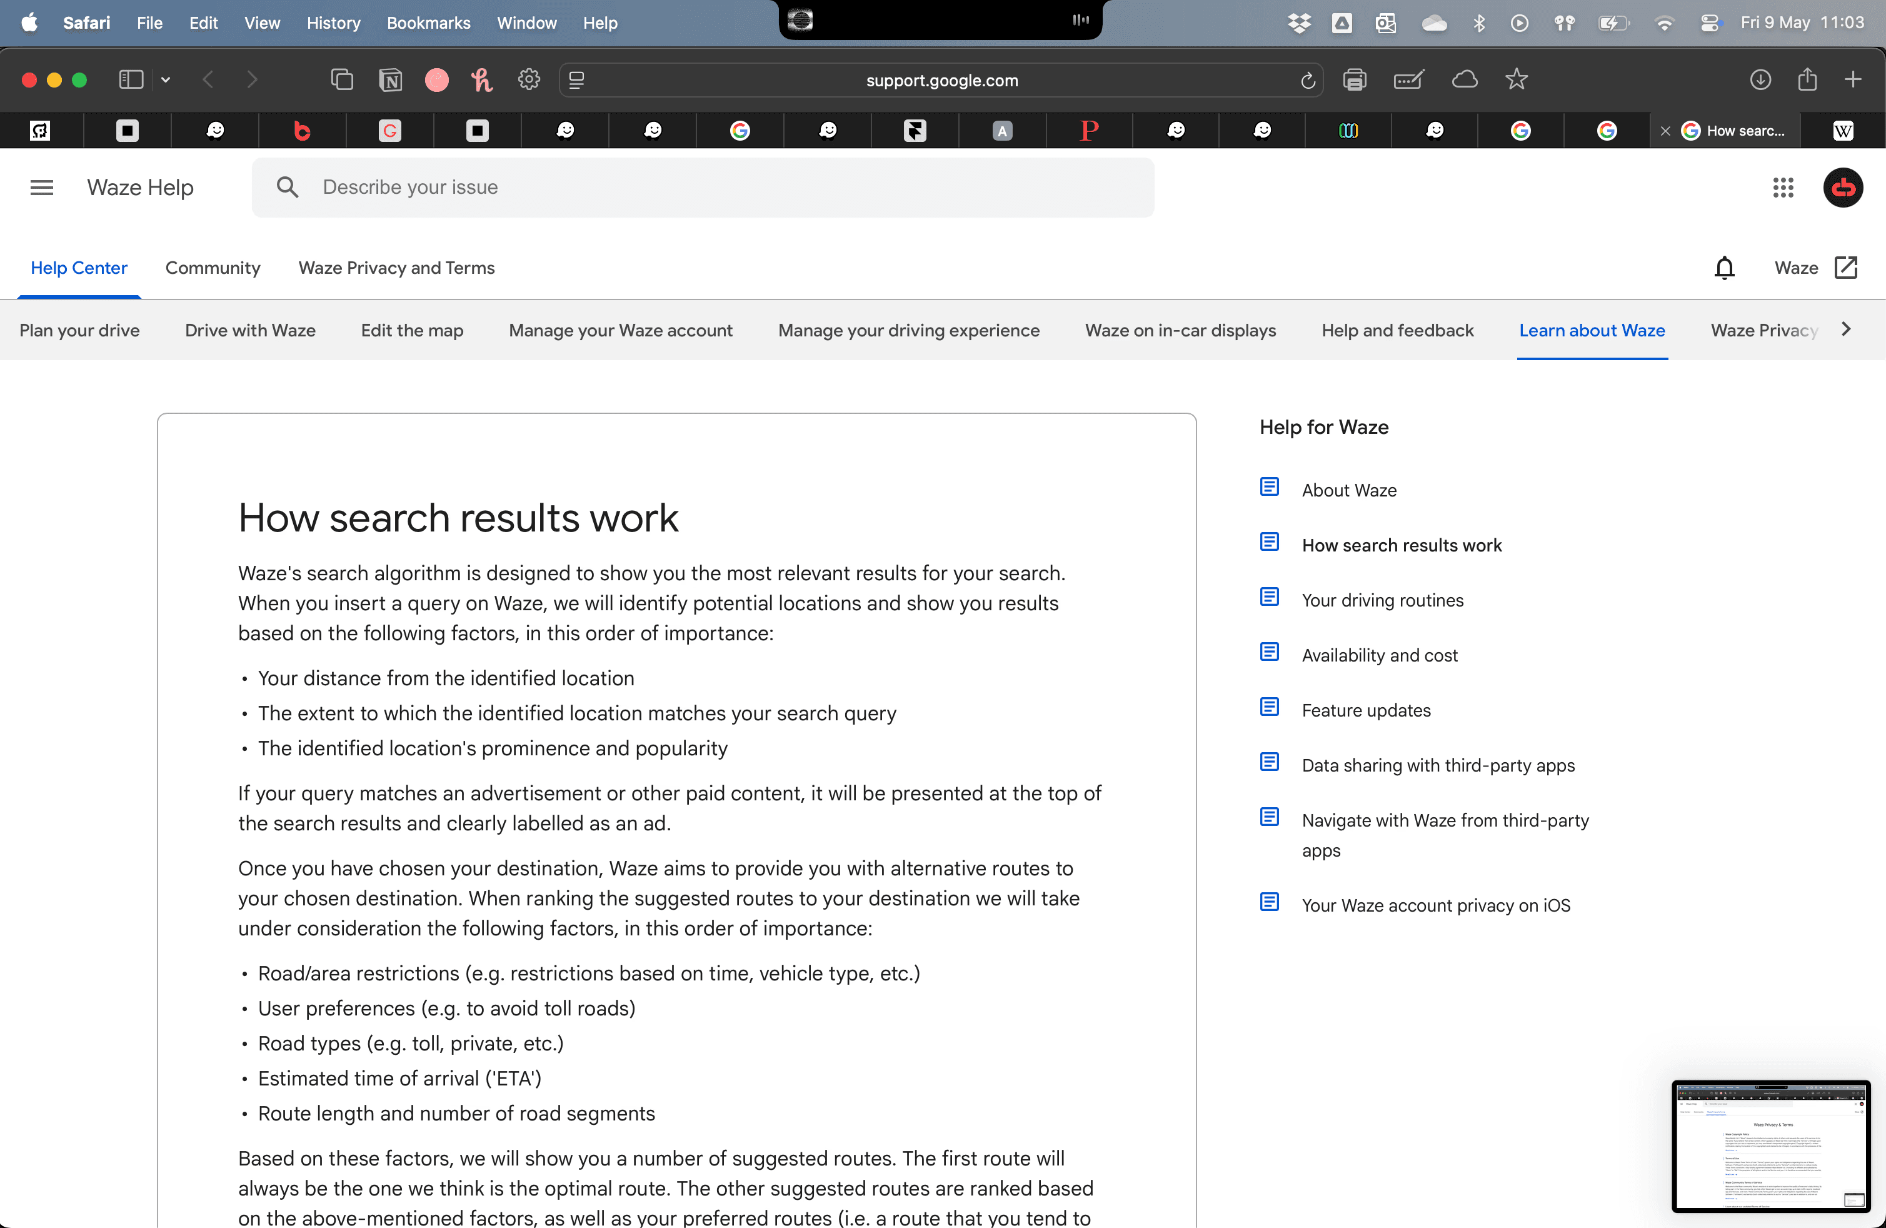Open the tab overview icon
1886x1228 pixels.
[341, 79]
